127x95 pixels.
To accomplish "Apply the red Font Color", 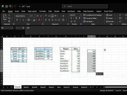I will coord(39,20).
